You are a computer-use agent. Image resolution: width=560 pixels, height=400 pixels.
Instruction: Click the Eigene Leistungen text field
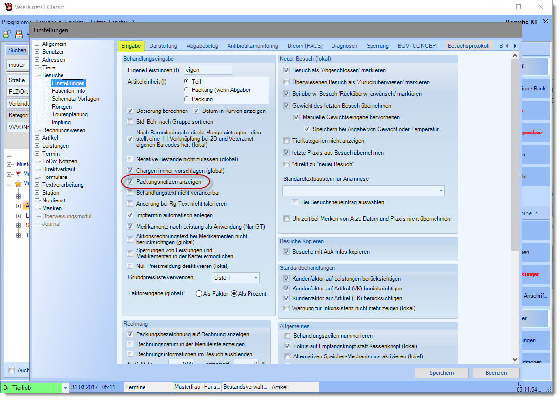click(207, 70)
